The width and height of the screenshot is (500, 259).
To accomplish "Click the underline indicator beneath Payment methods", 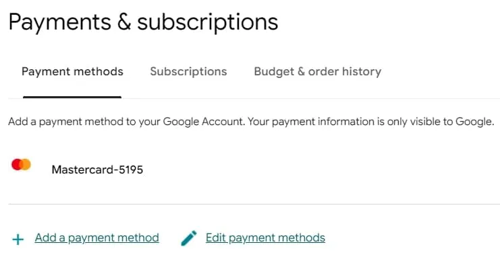I will click(72, 98).
